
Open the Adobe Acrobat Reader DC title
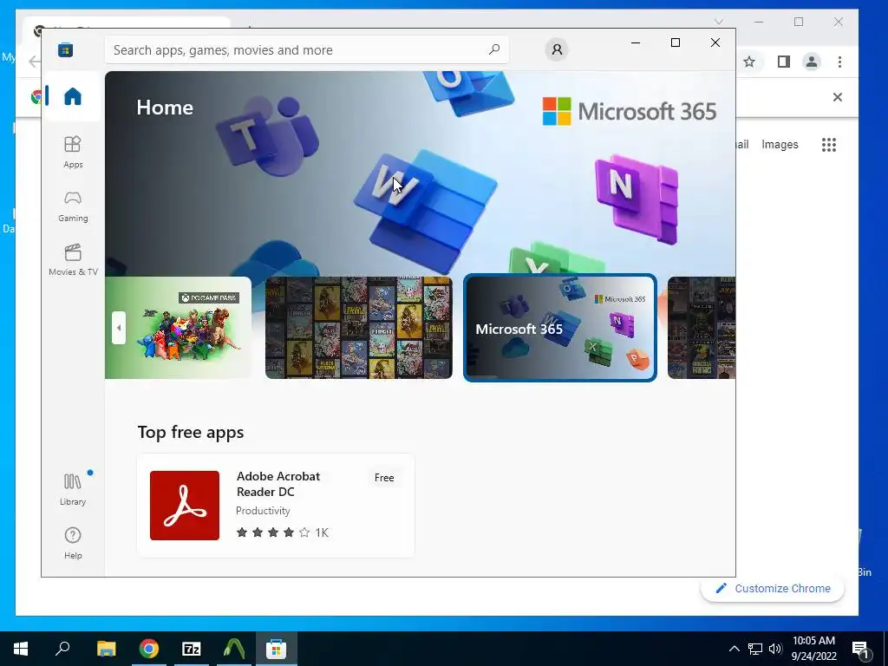tap(278, 484)
